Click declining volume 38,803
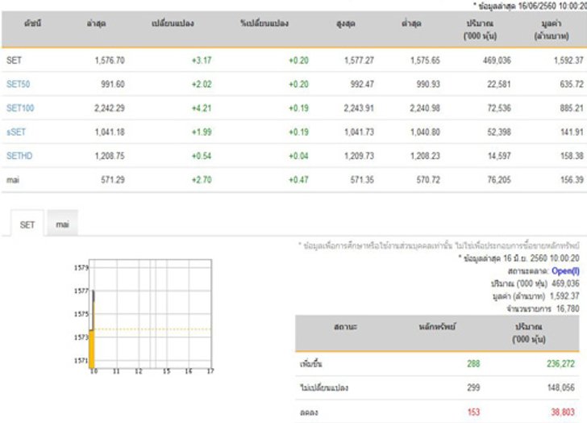Image resolution: width=587 pixels, height=423 pixels. [563, 413]
